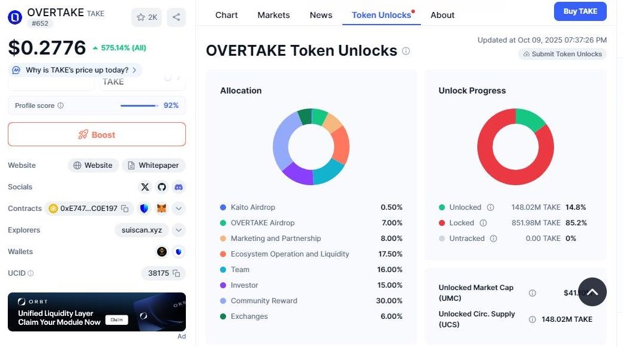Expand the Explorers dropdown chevron
623x347 pixels.
coord(179,230)
